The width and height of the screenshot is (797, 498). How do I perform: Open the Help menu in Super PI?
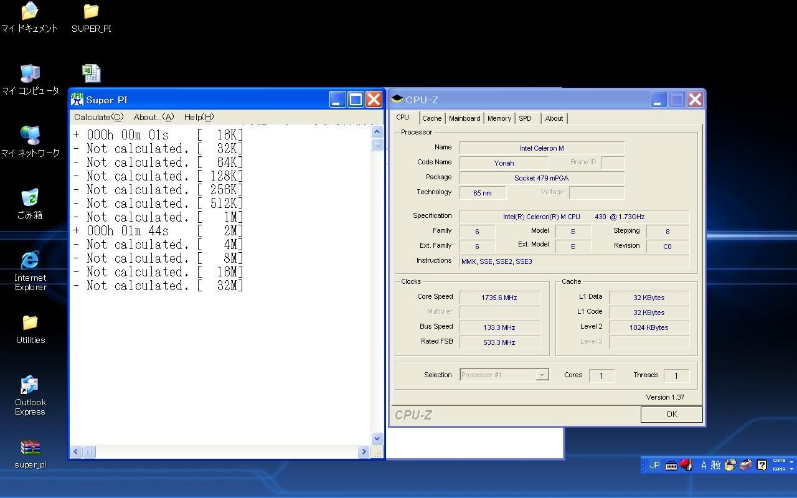(x=199, y=117)
